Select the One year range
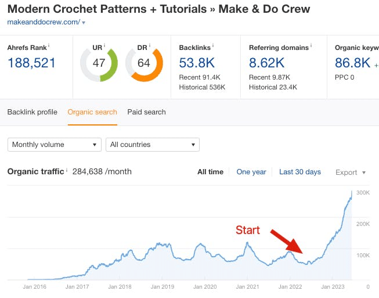Viewport: 379px width, 298px height. pos(251,172)
